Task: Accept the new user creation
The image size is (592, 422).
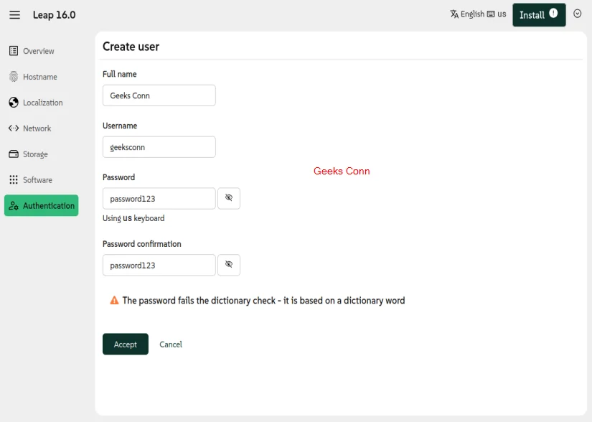Action: tap(125, 344)
